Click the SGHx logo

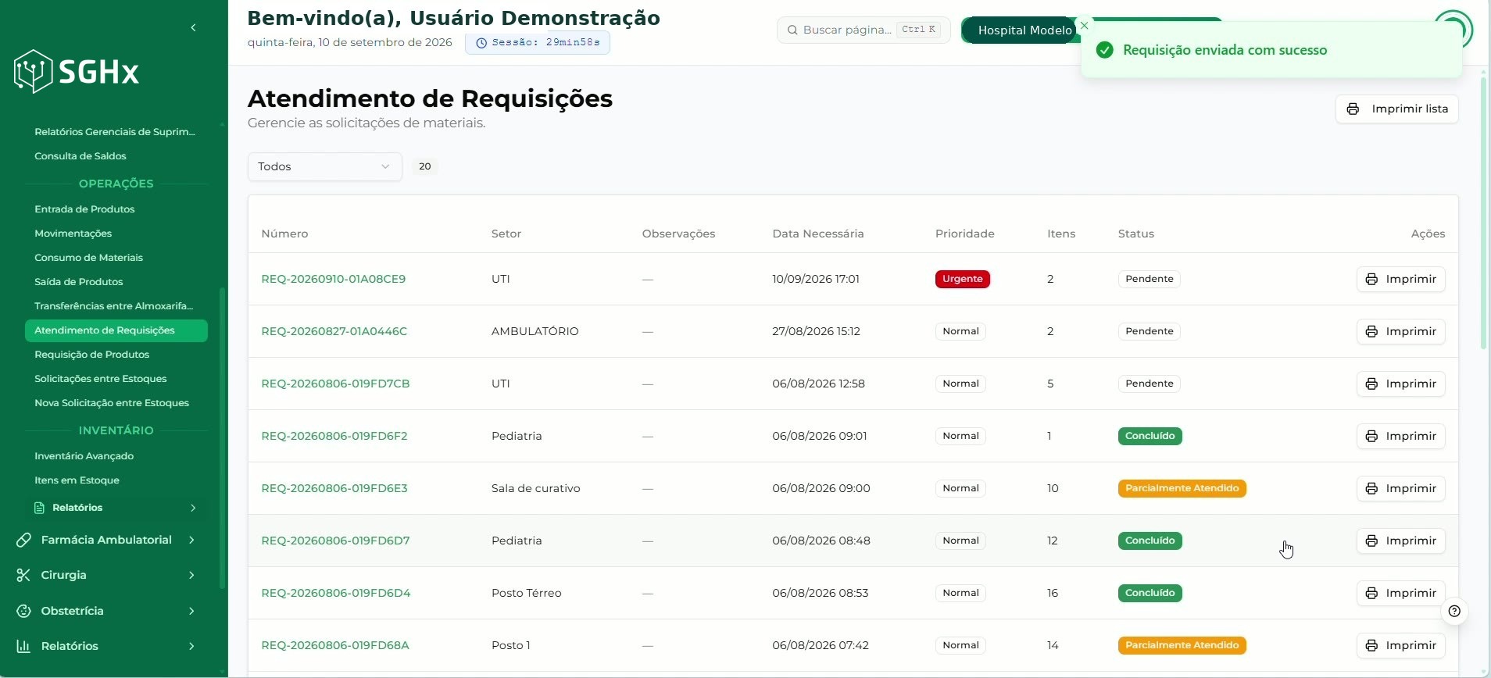click(77, 72)
